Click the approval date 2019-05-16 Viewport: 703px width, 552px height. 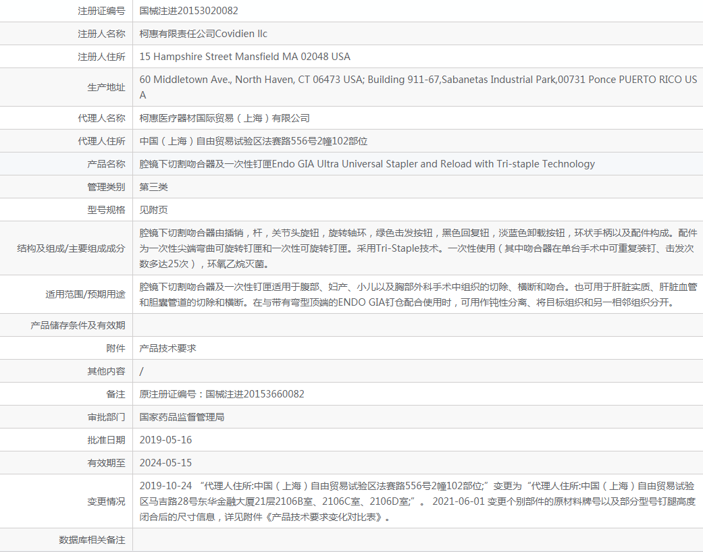pyautogui.click(x=165, y=439)
